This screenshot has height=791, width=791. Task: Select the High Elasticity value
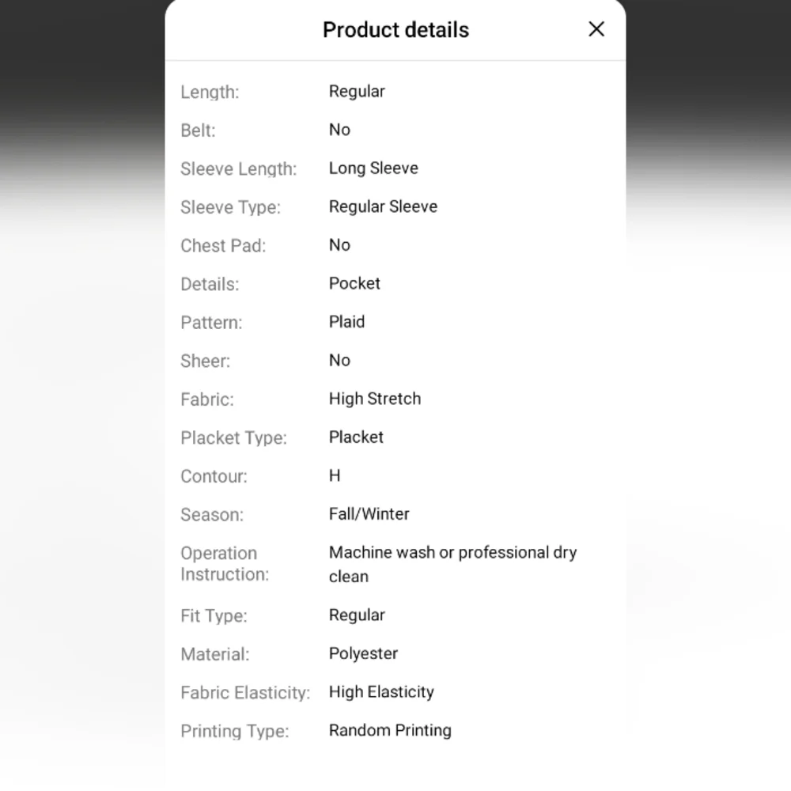(381, 692)
